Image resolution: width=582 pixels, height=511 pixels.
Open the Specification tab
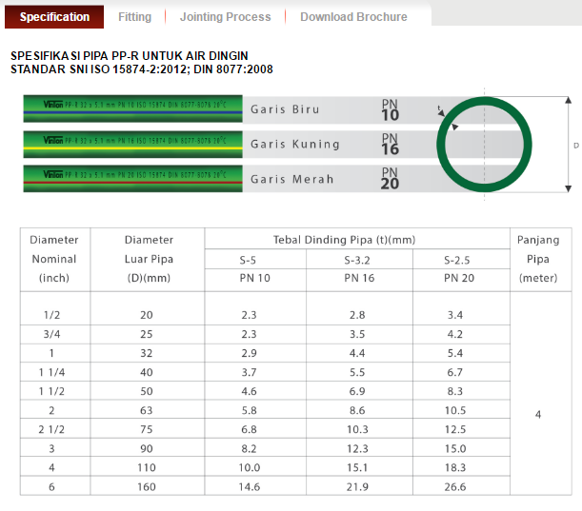click(54, 16)
